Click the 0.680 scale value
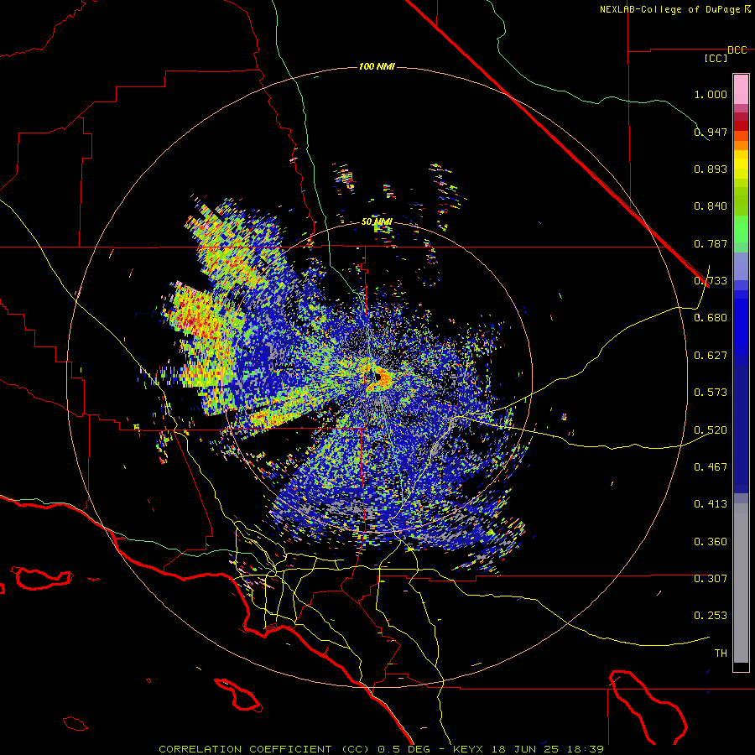 tap(711, 318)
